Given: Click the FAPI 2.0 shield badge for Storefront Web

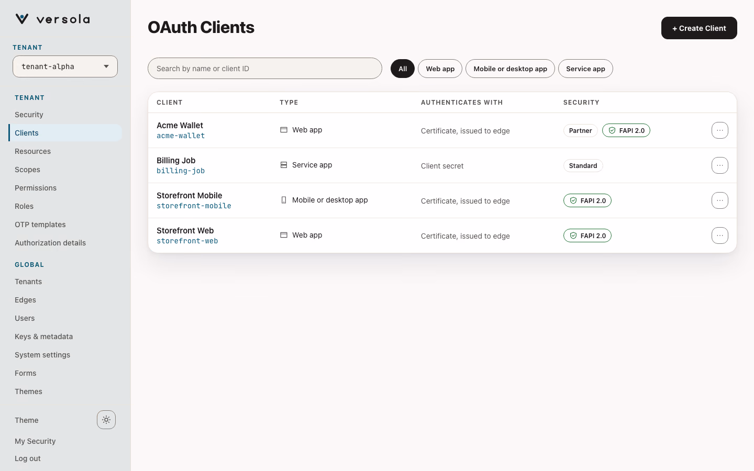Looking at the screenshot, I should pos(587,235).
